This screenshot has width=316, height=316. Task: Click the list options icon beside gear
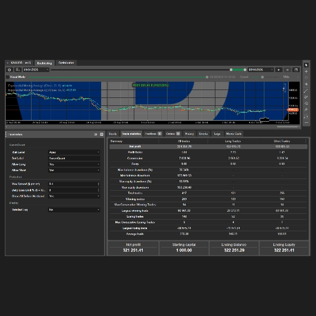[x=17, y=70]
